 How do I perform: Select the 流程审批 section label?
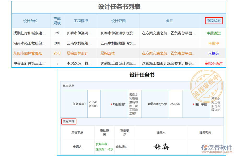click(x=69, y=121)
